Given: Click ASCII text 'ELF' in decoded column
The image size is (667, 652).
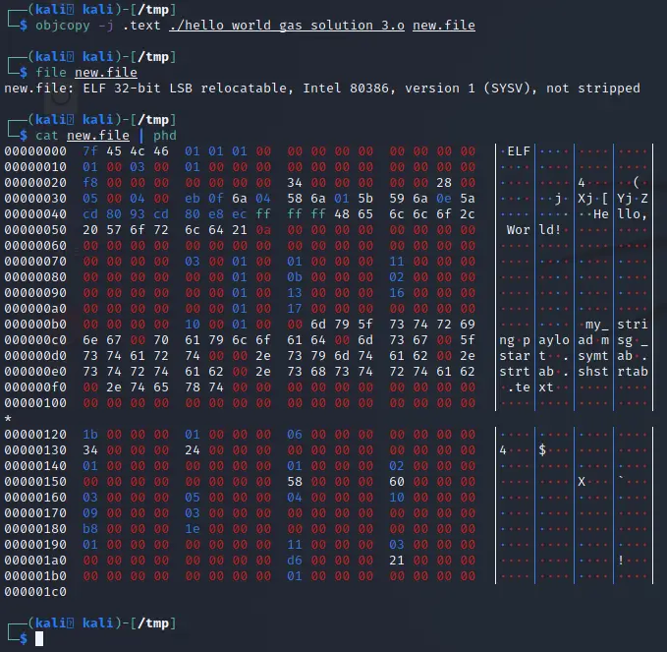Looking at the screenshot, I should pos(519,151).
